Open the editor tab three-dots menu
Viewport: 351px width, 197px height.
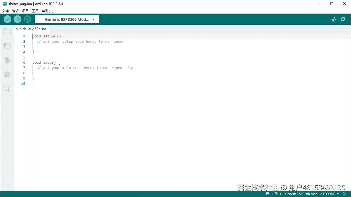pyautogui.click(x=345, y=29)
